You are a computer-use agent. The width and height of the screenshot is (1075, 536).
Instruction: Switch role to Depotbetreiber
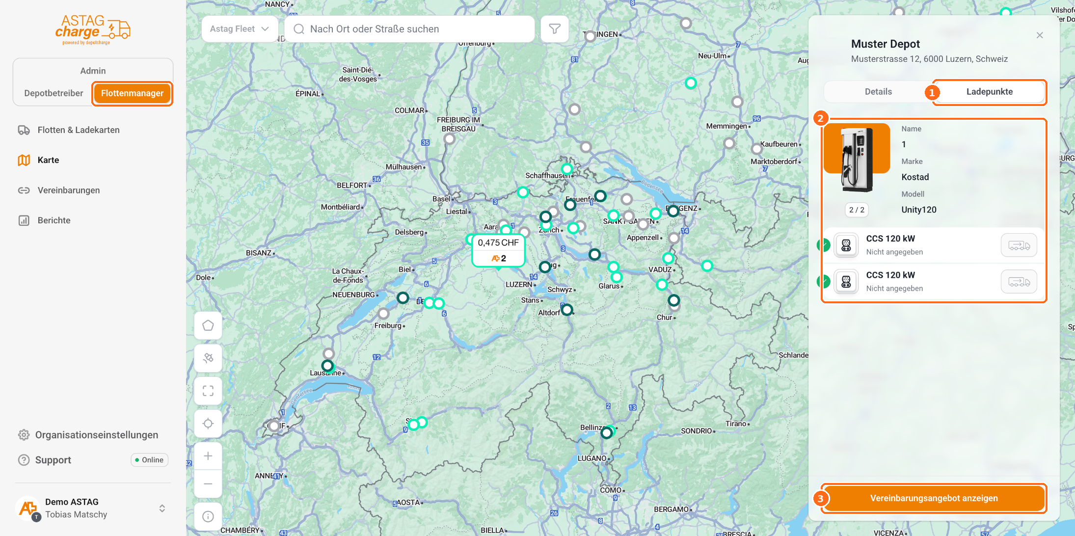click(x=54, y=93)
